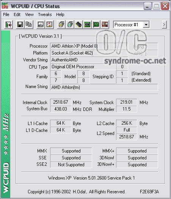The width and height of the screenshot is (171, 199).
Task: Open the View menu
Action: point(29,14)
